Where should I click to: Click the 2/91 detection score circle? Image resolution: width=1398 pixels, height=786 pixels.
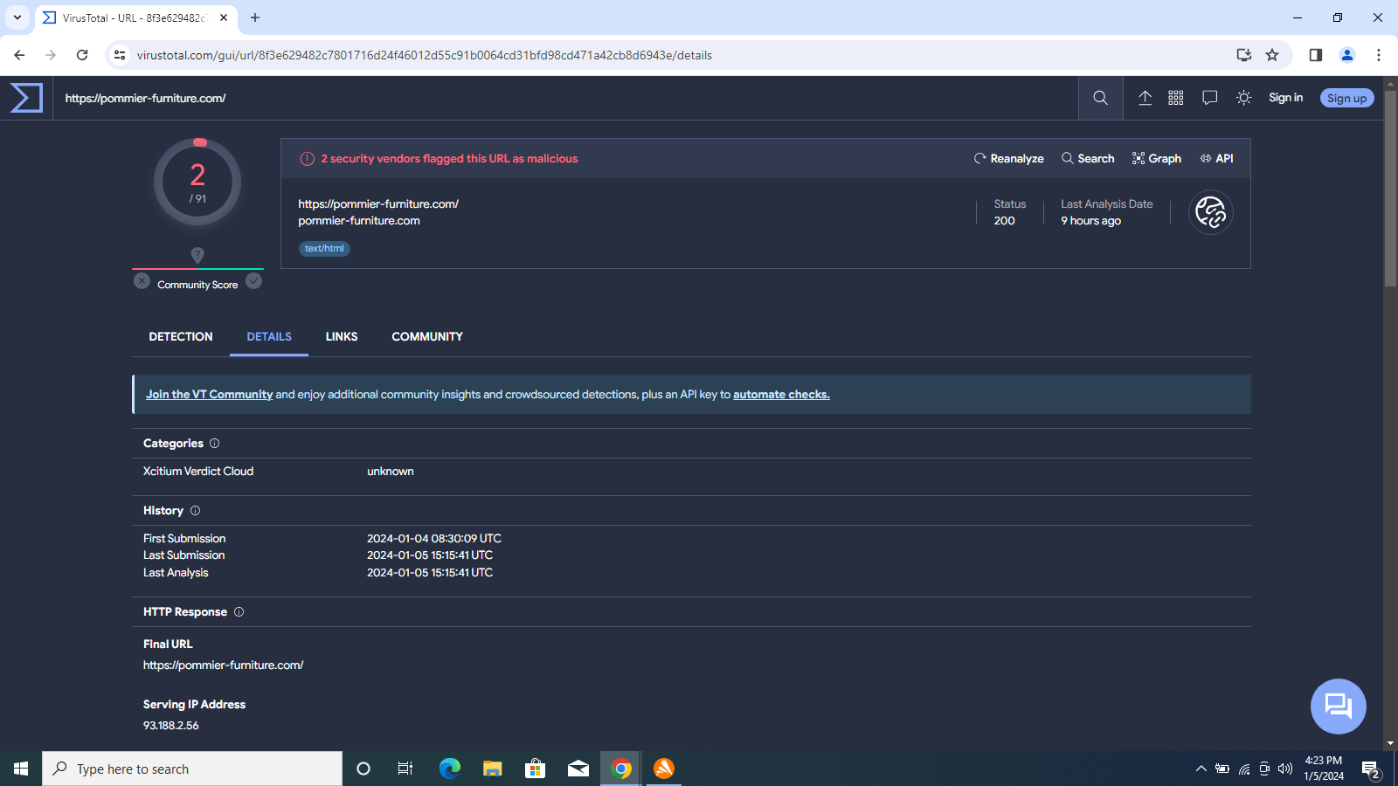point(197,183)
